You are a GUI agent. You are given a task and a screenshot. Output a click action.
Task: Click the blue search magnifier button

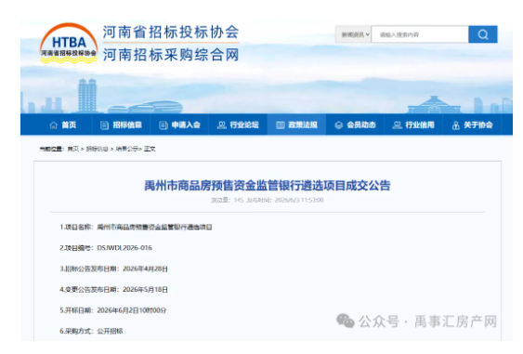click(483, 34)
